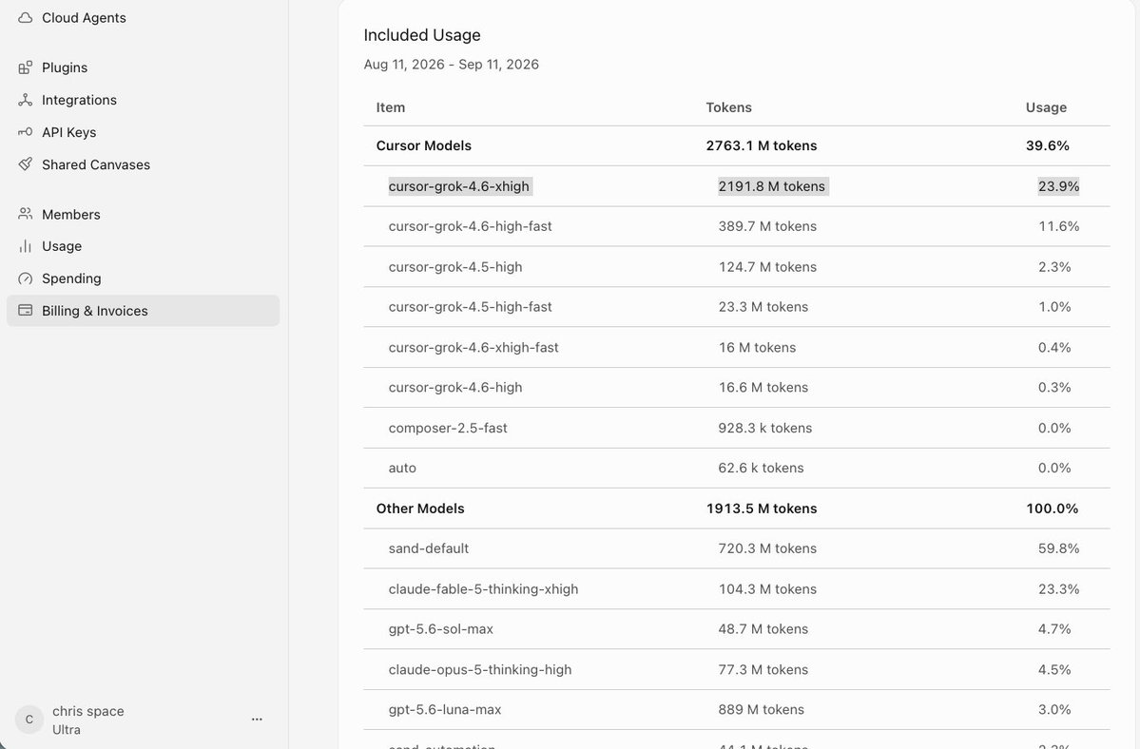Screen dimensions: 1140x749
Task: Click the claude-opus-5-thinking-high row name
Action: 480,670
